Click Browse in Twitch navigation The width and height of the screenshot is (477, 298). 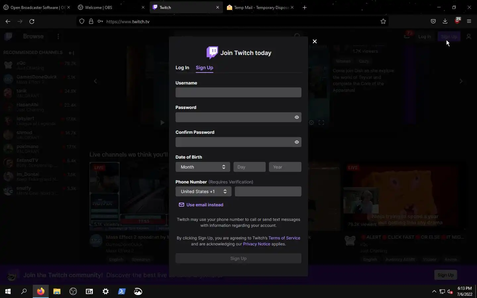pos(33,36)
